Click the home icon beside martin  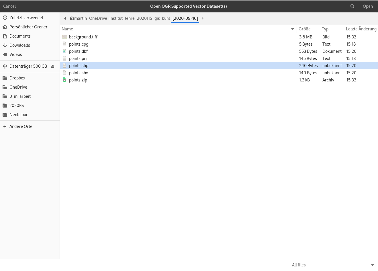pyautogui.click(x=72, y=18)
